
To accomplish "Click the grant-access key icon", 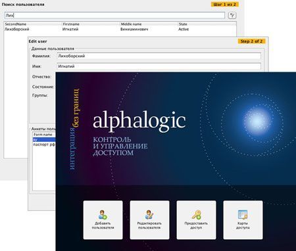I will pyautogui.click(x=196, y=215).
